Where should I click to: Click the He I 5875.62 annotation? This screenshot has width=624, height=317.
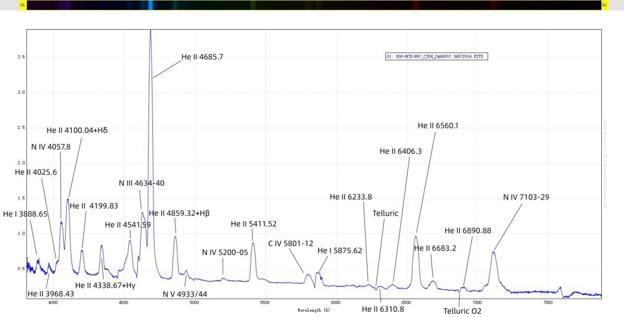339,250
